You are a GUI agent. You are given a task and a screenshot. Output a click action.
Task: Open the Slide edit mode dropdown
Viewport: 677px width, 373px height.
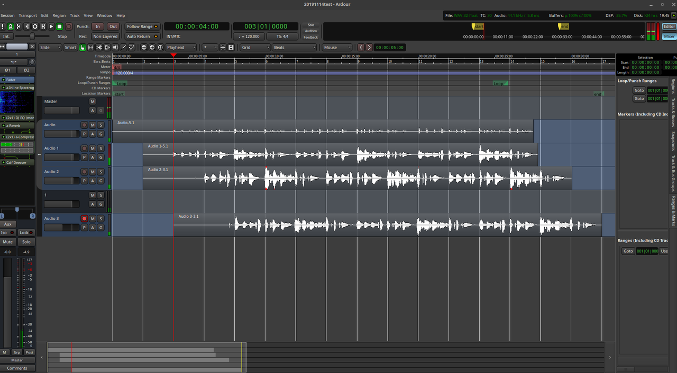50,47
